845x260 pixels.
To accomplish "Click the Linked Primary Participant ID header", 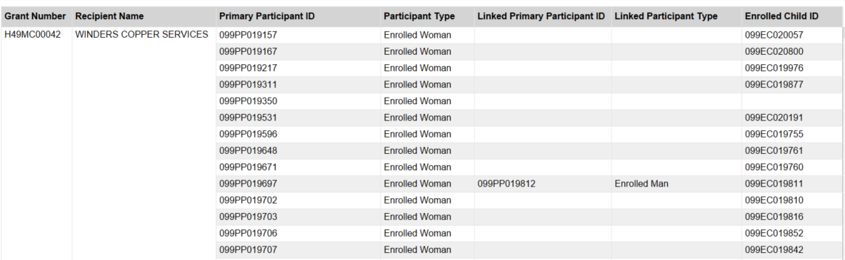I will pos(542,16).
